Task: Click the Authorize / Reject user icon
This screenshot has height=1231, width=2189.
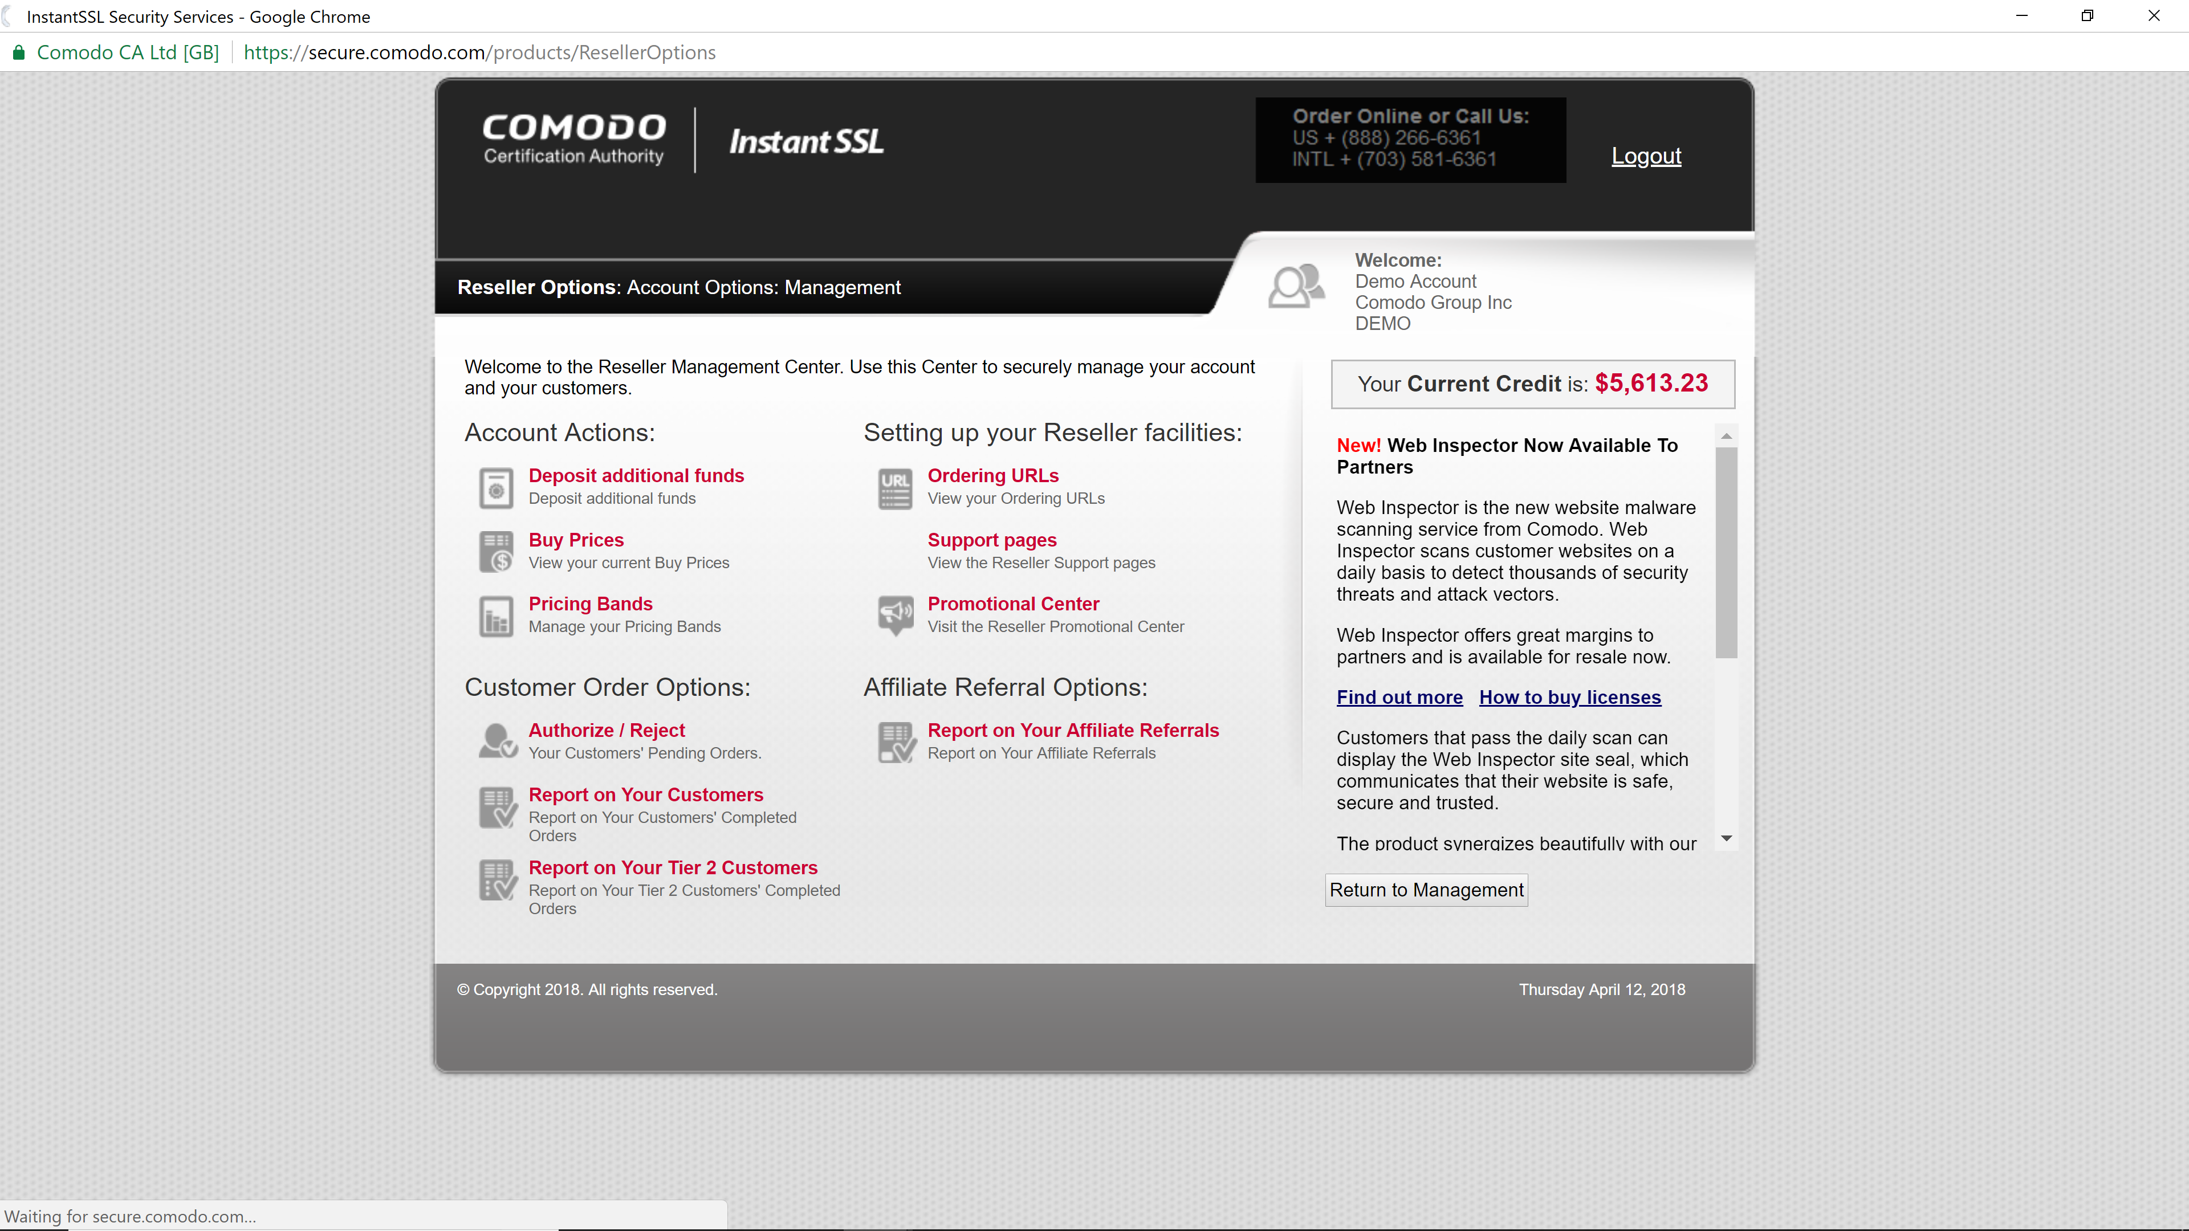Action: click(498, 741)
